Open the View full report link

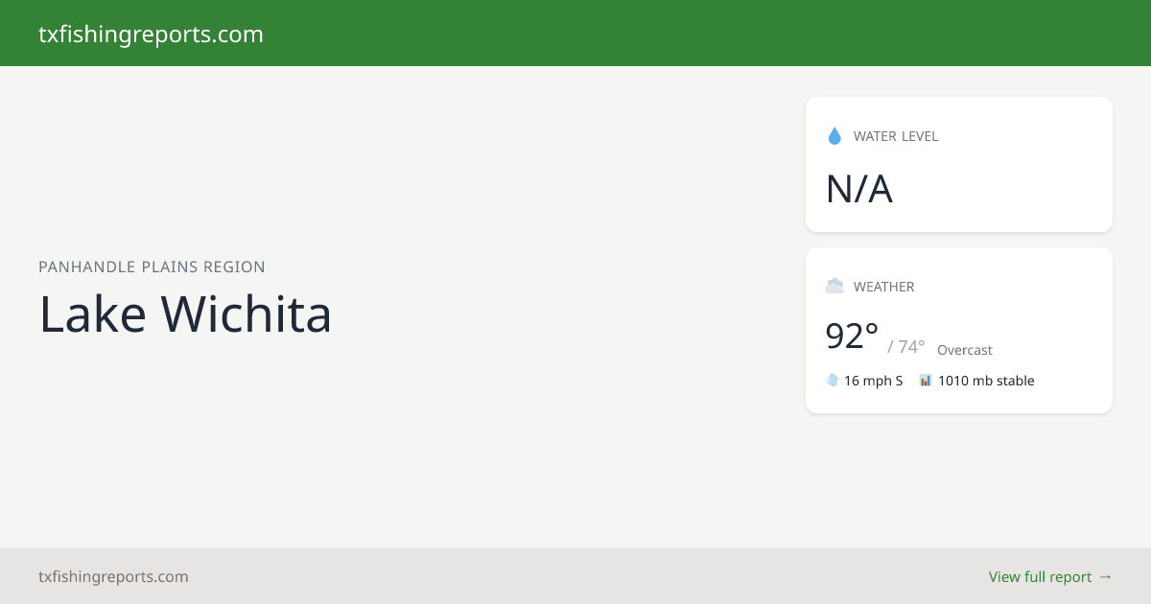pyautogui.click(x=1050, y=576)
